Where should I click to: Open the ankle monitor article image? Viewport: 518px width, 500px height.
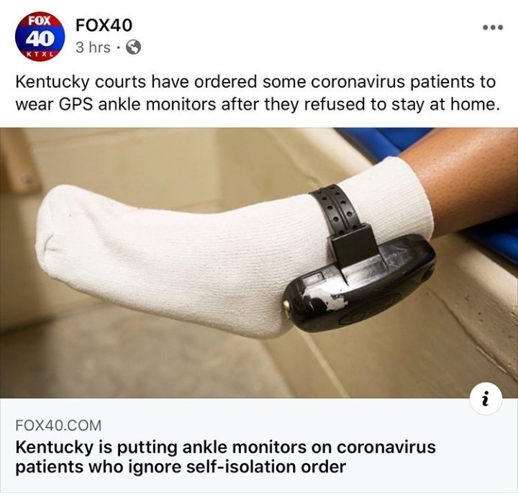259,263
